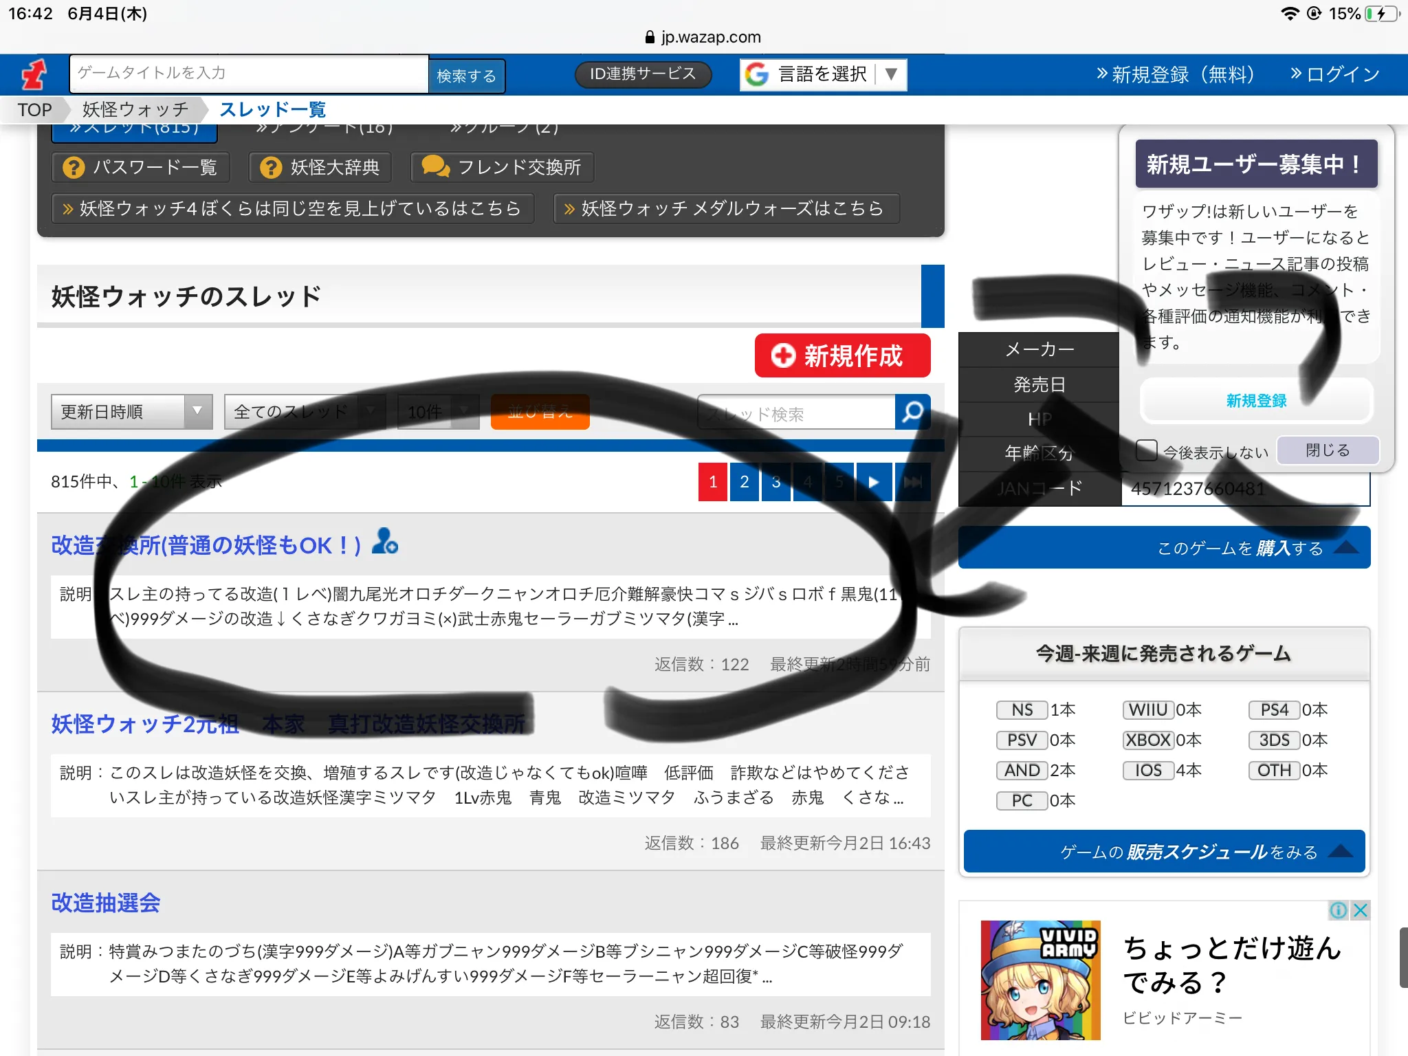1408x1056 pixels.
Task: Tap the Wazap red logo icon
Action: (33, 74)
